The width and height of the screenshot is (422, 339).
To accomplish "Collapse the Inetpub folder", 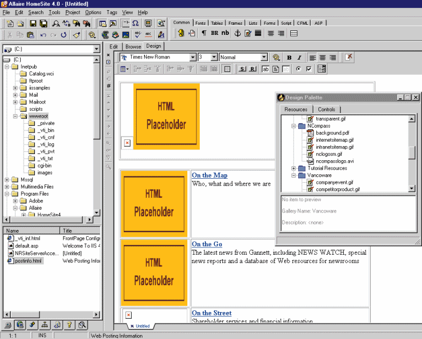I will coord(7,67).
